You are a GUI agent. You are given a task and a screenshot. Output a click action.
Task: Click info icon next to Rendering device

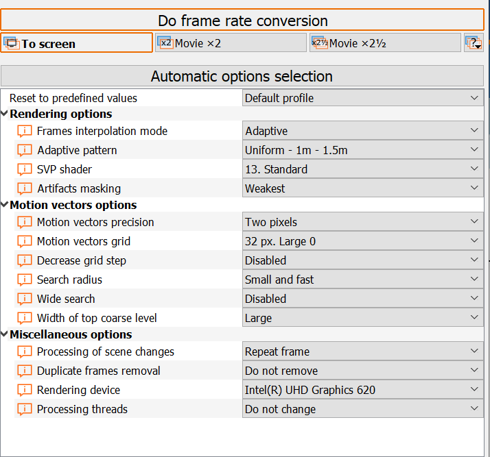[x=25, y=390]
